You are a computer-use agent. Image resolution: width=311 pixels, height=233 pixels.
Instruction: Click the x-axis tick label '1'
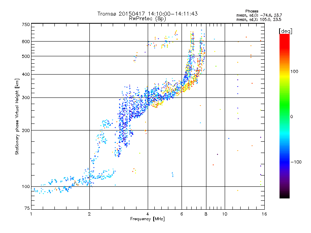click(x=31, y=214)
